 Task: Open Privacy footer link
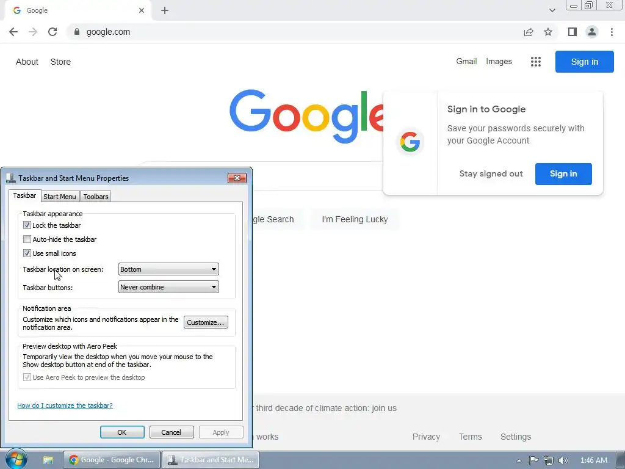[426, 437]
